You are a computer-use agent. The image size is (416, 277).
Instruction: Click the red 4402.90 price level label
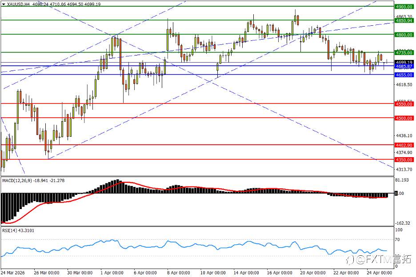tap(404, 145)
